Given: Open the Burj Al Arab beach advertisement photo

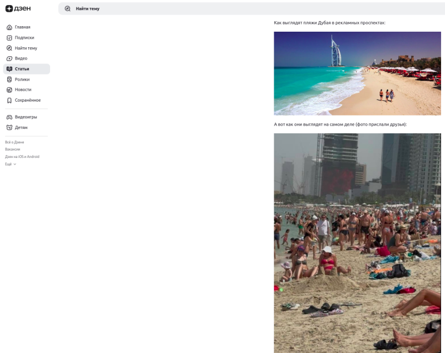Looking at the screenshot, I should tap(357, 73).
